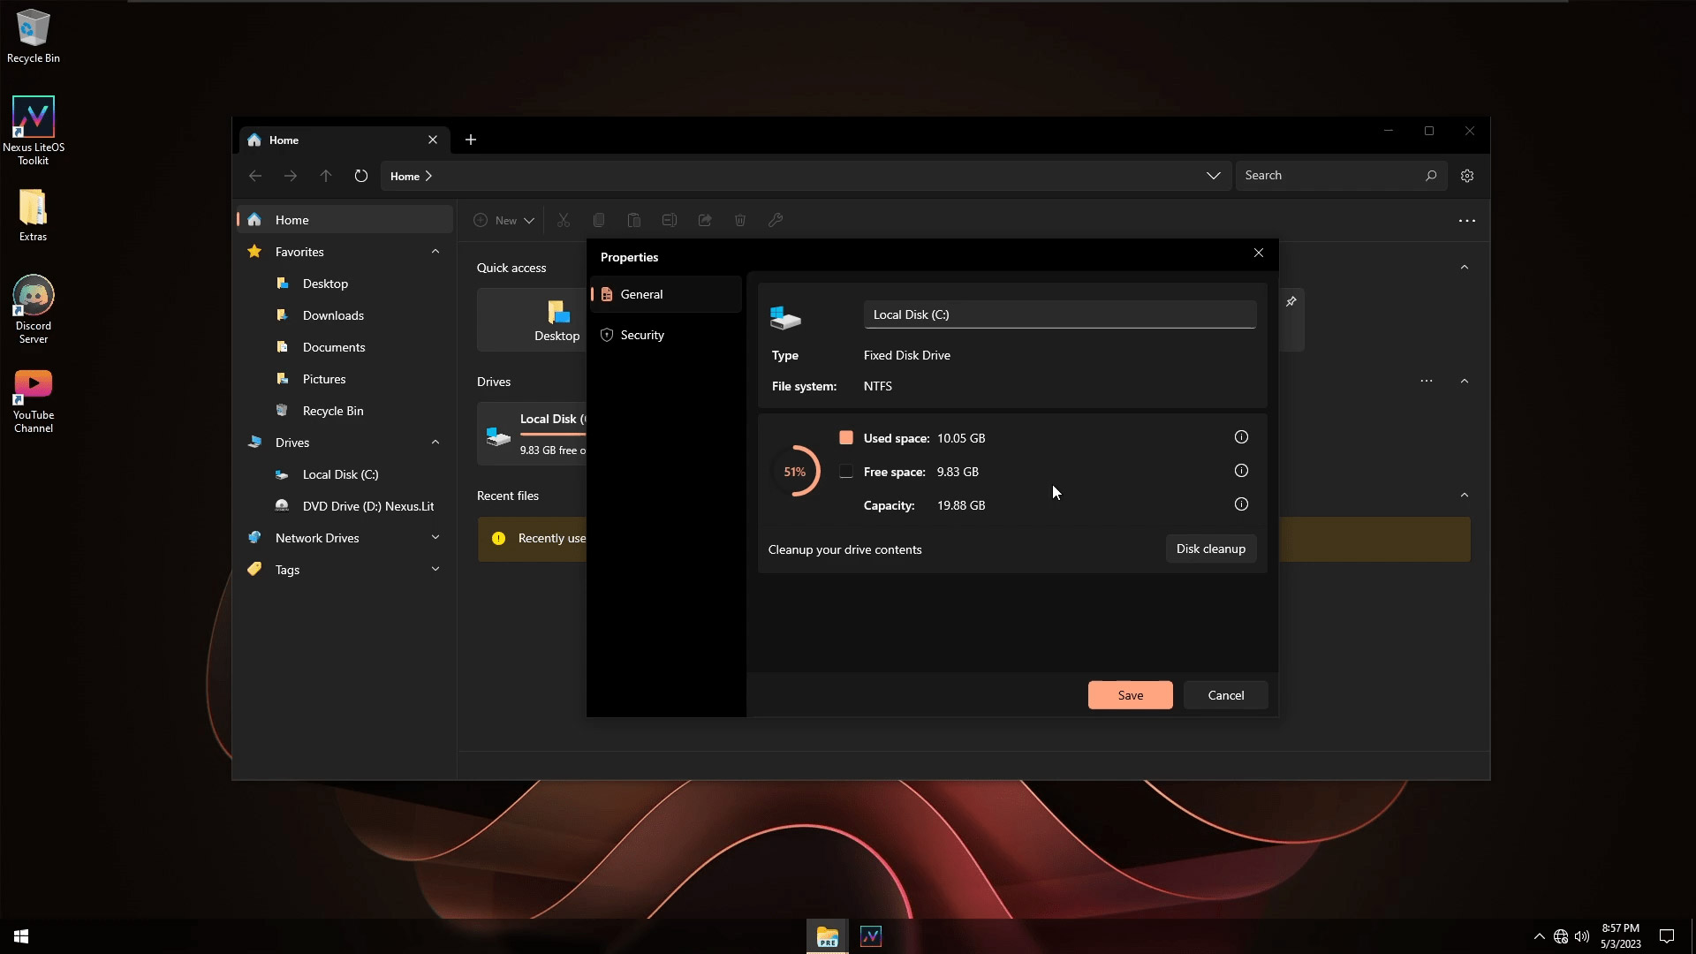1696x954 pixels.
Task: Open the address bar history dropdown
Action: [1214, 176]
